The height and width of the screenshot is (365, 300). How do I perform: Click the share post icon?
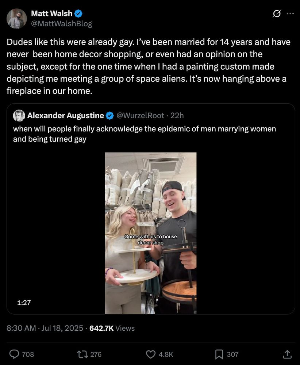click(x=287, y=354)
